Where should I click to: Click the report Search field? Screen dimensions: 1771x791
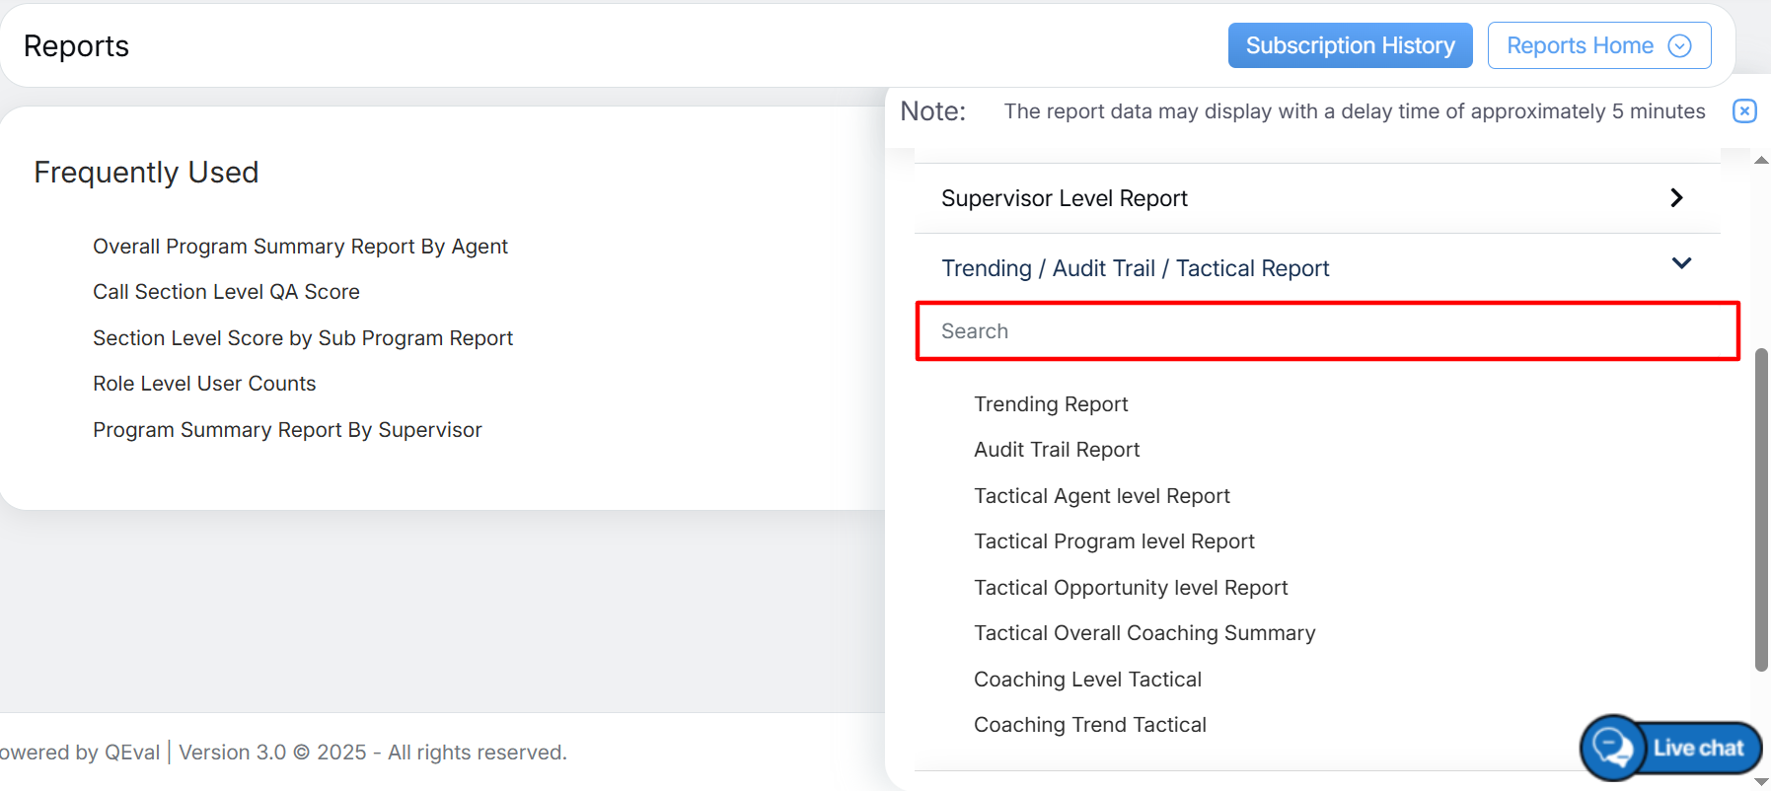[1327, 331]
